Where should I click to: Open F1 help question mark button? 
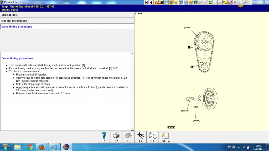pos(104,137)
